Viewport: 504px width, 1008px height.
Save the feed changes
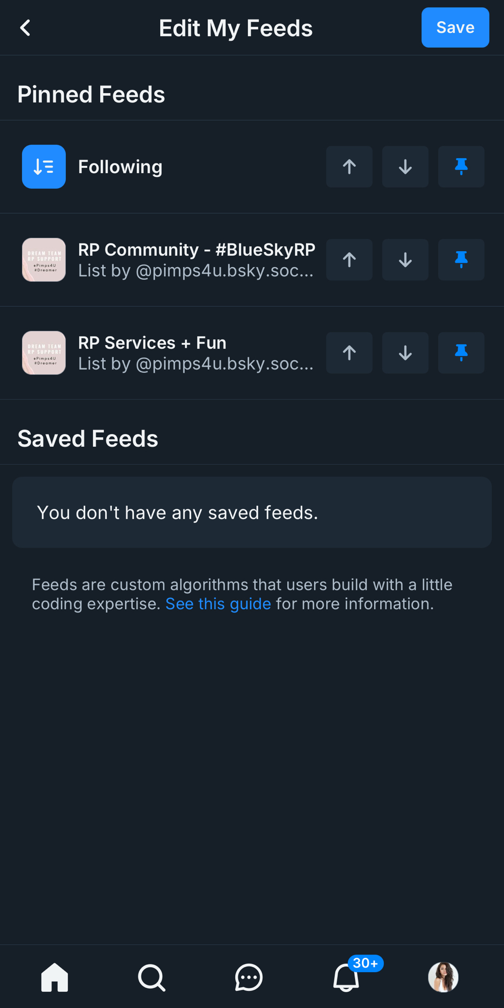pyautogui.click(x=455, y=28)
